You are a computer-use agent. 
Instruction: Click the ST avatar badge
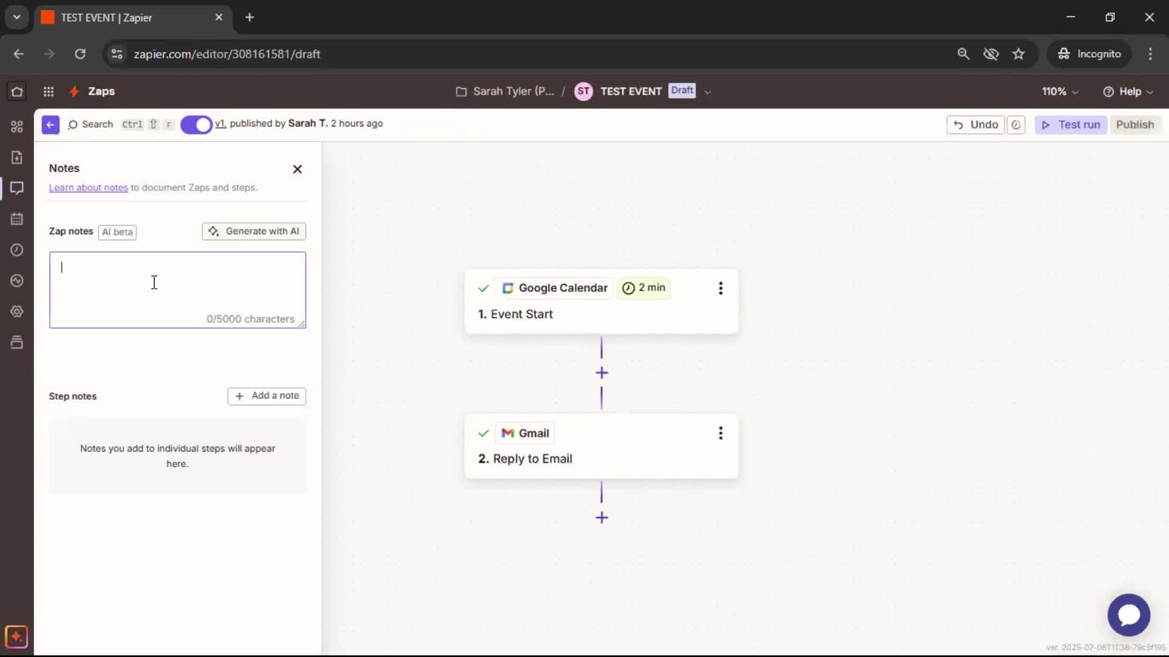[583, 91]
